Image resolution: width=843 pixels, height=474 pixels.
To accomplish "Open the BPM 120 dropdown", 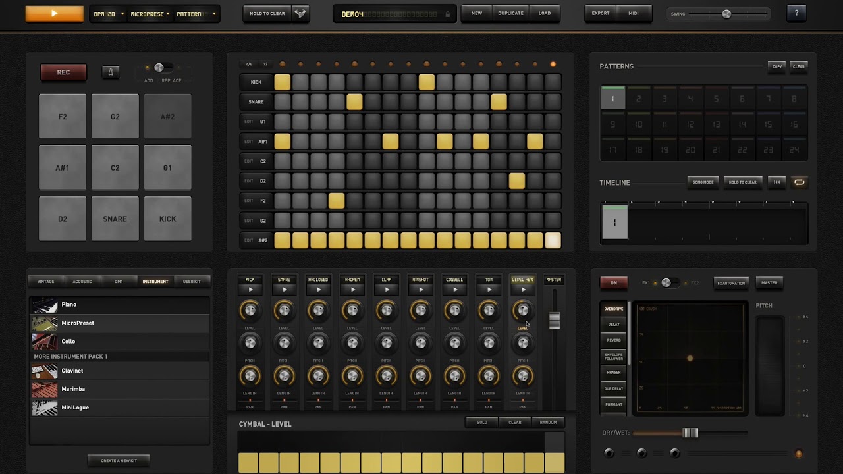I will point(109,14).
